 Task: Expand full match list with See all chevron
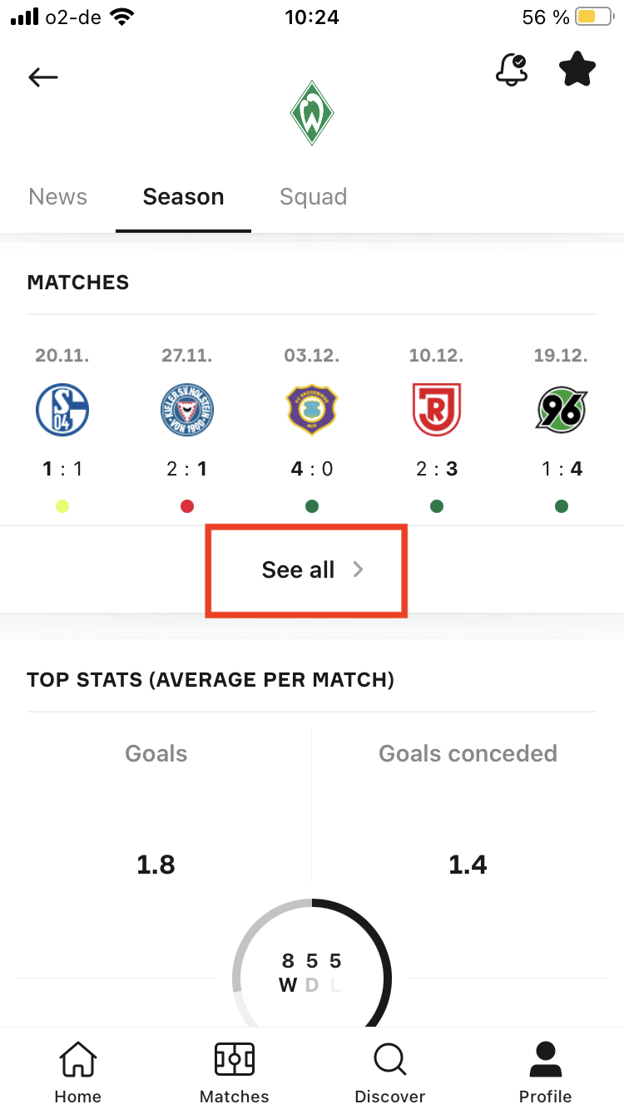(x=359, y=569)
